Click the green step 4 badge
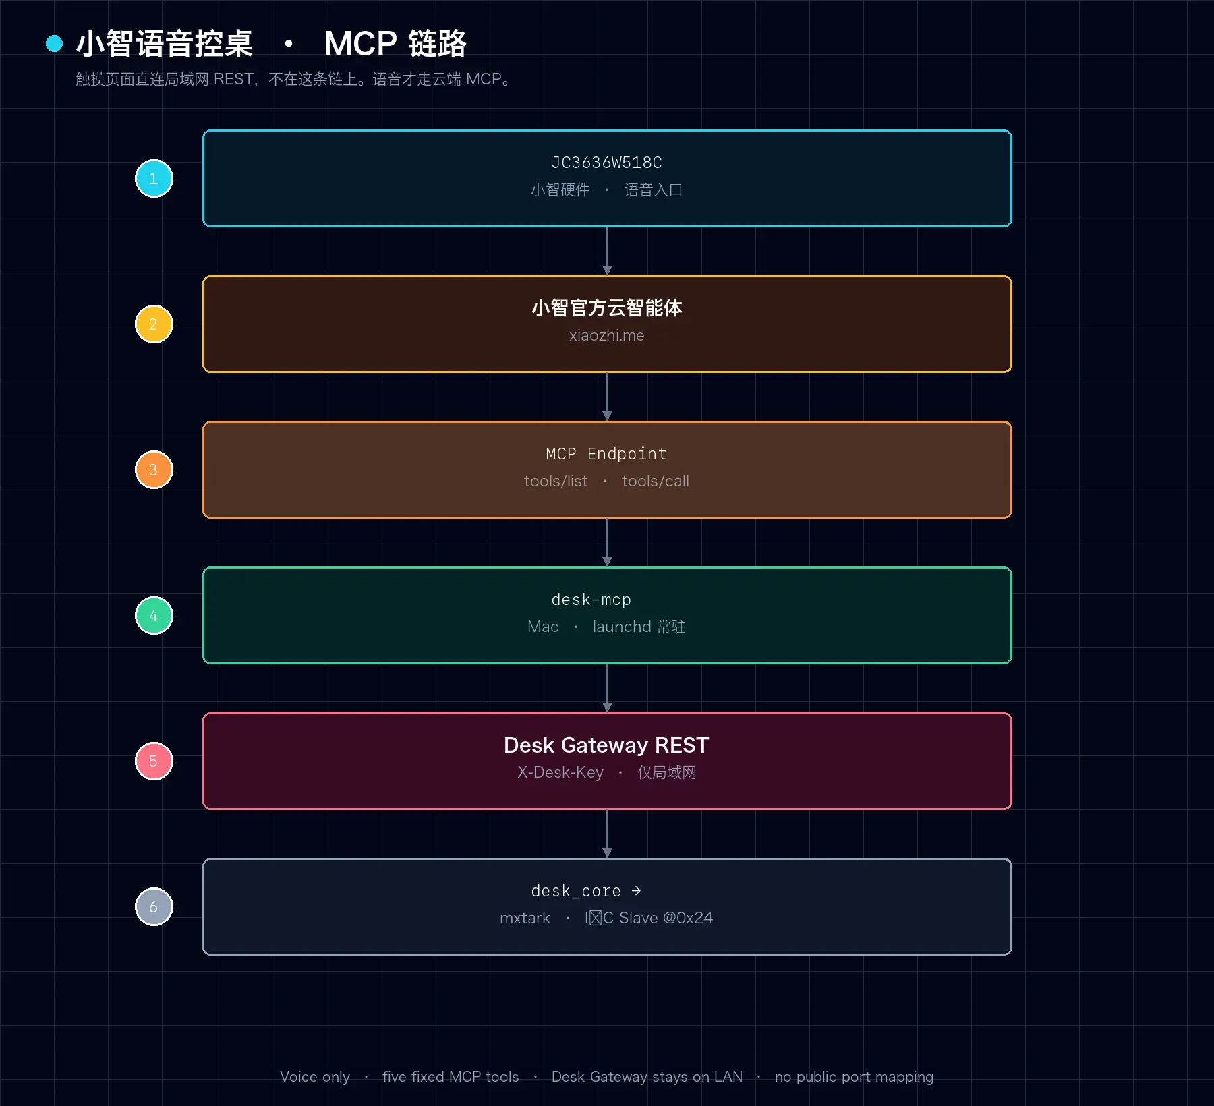Viewport: 1214px width, 1106px height. (154, 616)
